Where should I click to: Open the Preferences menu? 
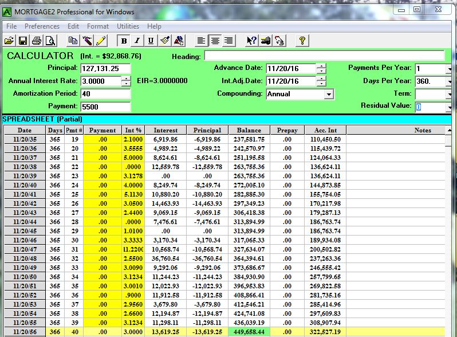click(x=42, y=26)
